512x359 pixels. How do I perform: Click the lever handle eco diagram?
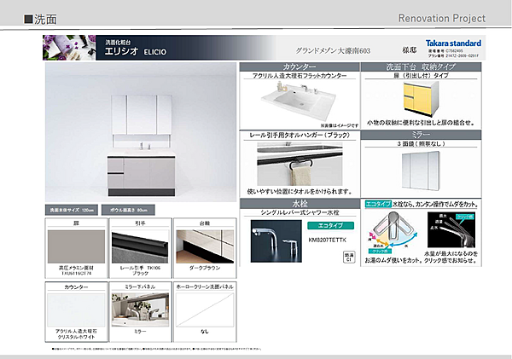pos(393,232)
